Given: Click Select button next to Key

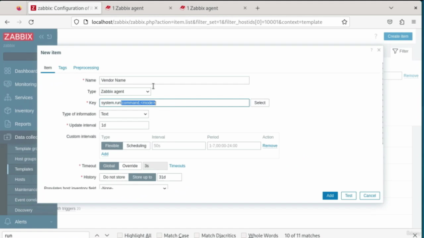Looking at the screenshot, I should coord(260,103).
